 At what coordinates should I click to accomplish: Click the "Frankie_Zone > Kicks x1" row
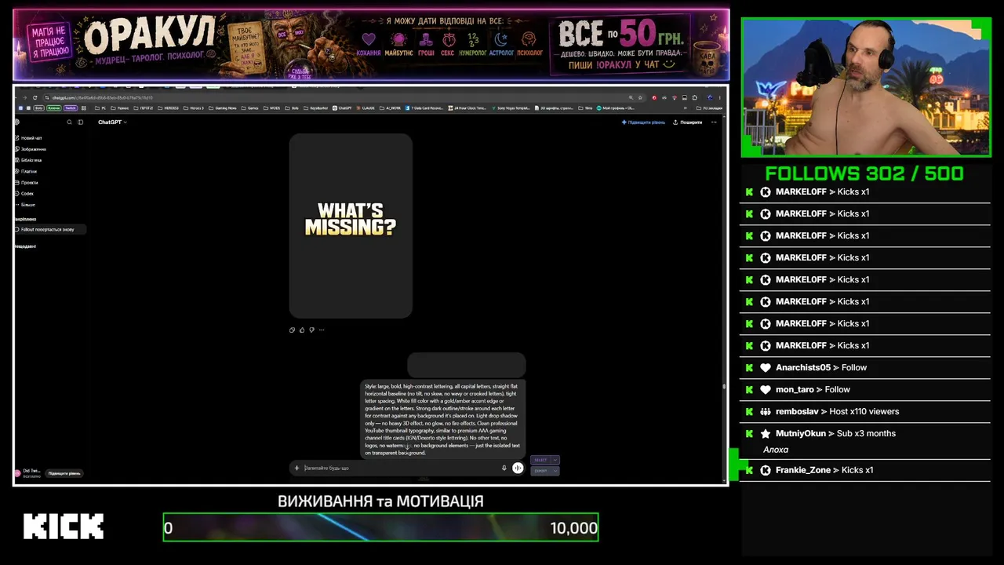pyautogui.click(x=865, y=470)
